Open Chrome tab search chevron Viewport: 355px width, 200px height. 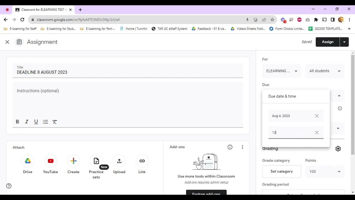(x=313, y=9)
